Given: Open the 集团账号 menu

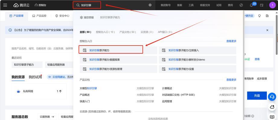Looking at the screenshot, I should [x=166, y=5].
